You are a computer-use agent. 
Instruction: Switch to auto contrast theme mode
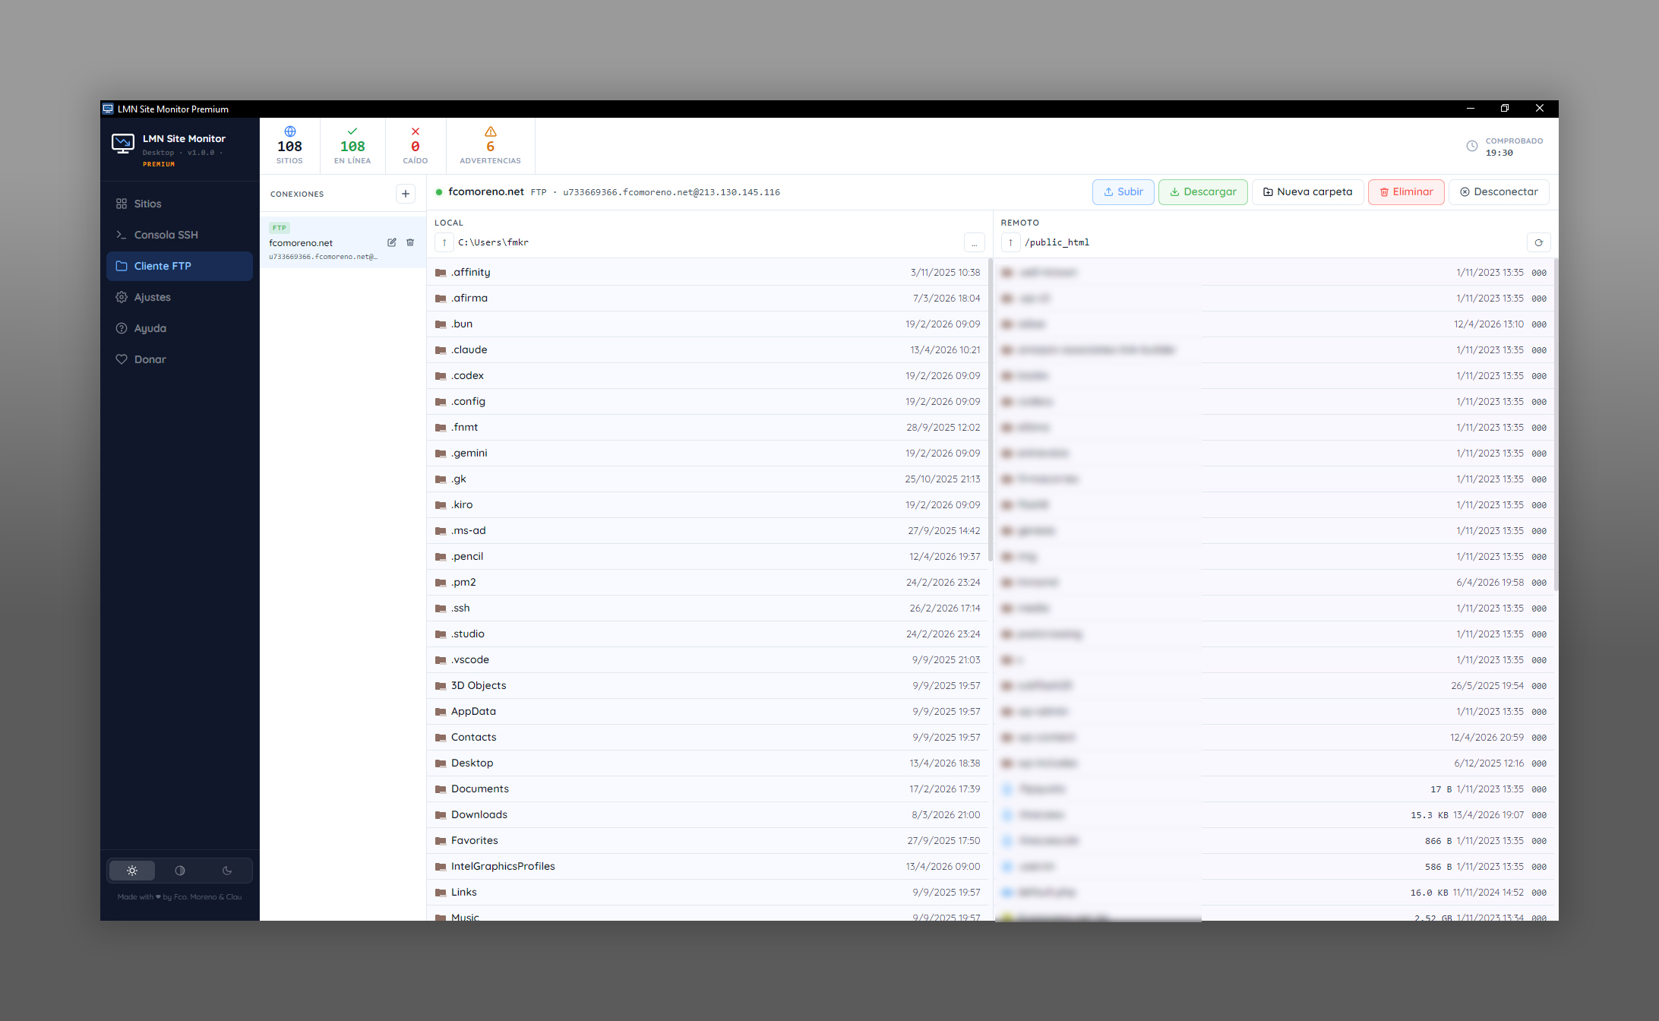(180, 871)
